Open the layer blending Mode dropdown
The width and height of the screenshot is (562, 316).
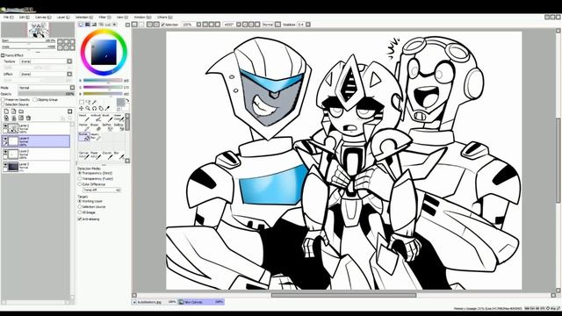tap(72, 88)
